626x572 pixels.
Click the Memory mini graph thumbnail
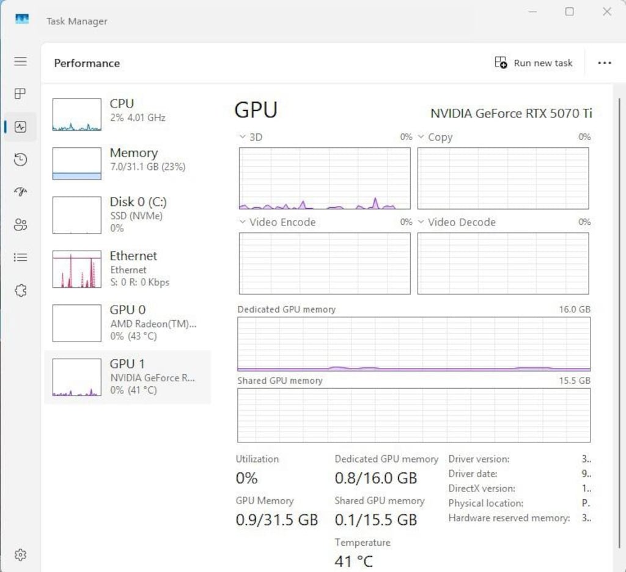76,164
